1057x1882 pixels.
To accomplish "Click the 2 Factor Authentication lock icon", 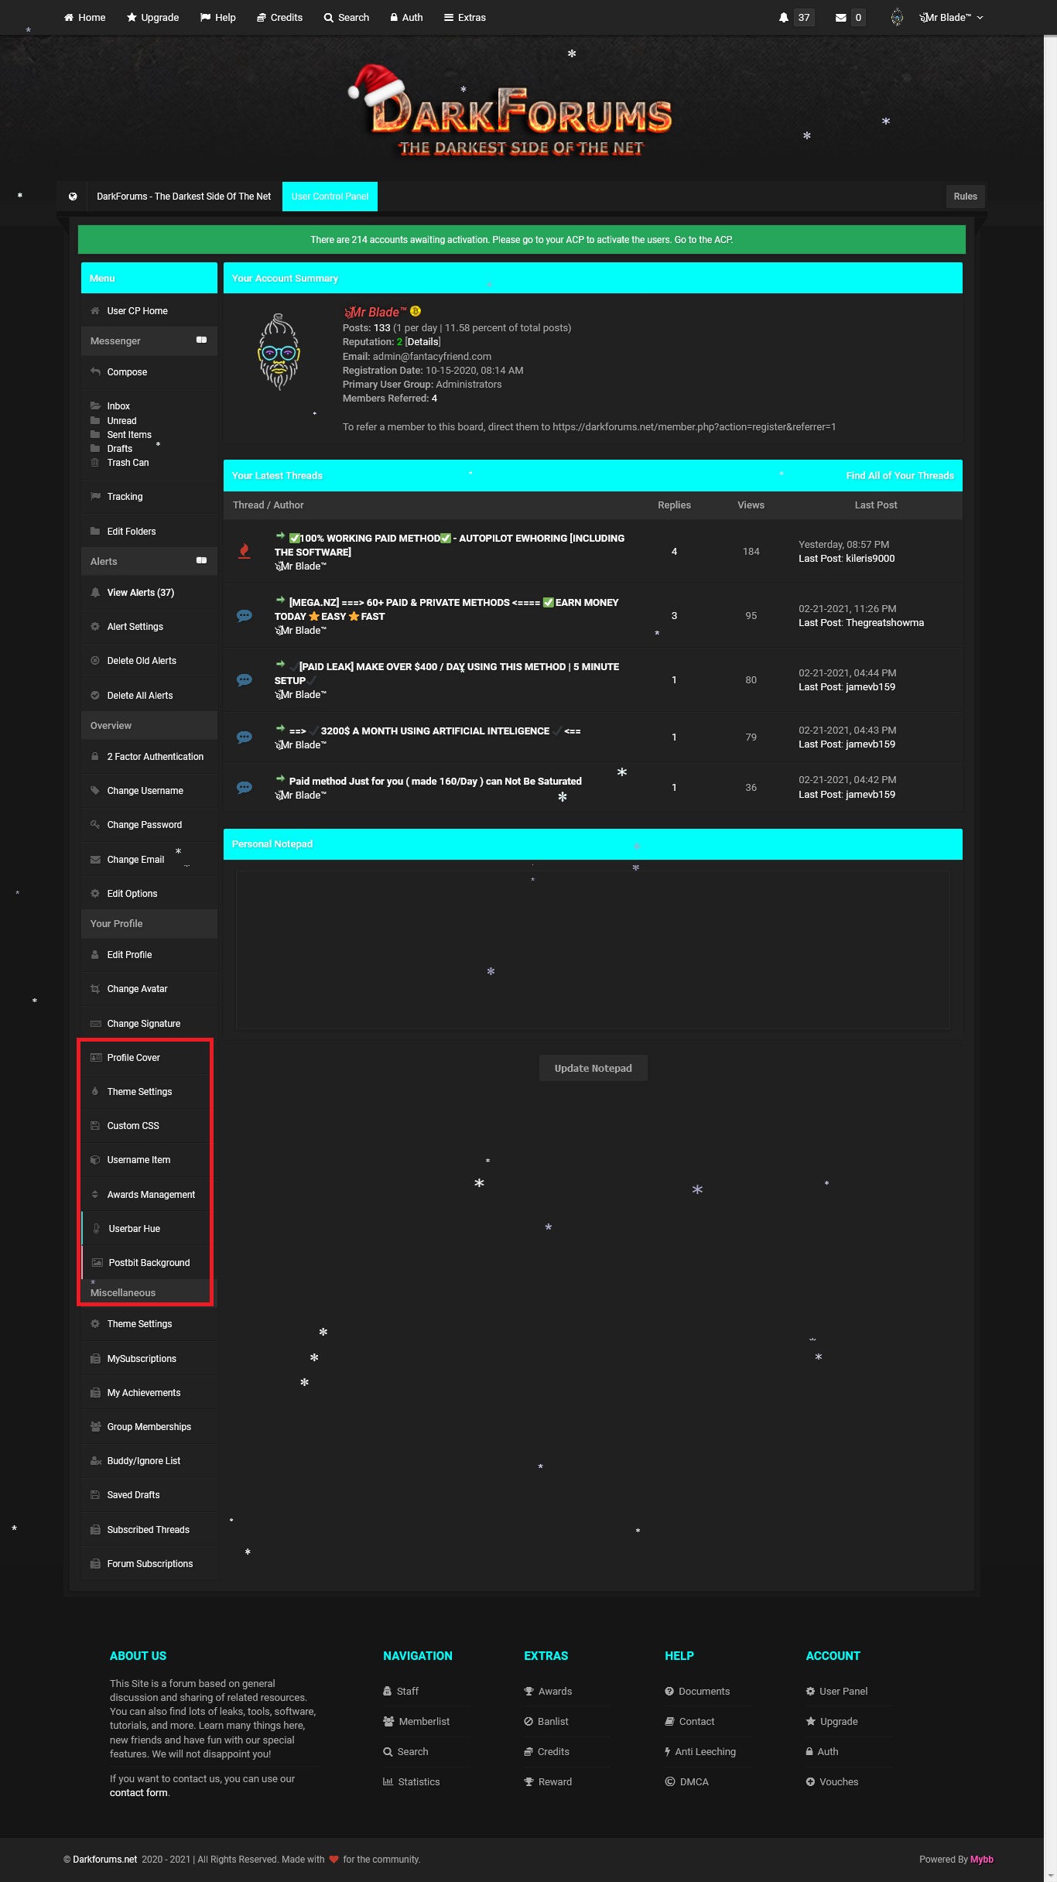I will click(x=95, y=756).
